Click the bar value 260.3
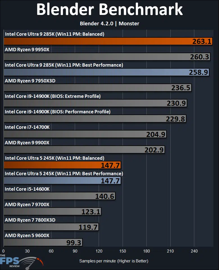This screenshot has width=219, height=270. 200,57
